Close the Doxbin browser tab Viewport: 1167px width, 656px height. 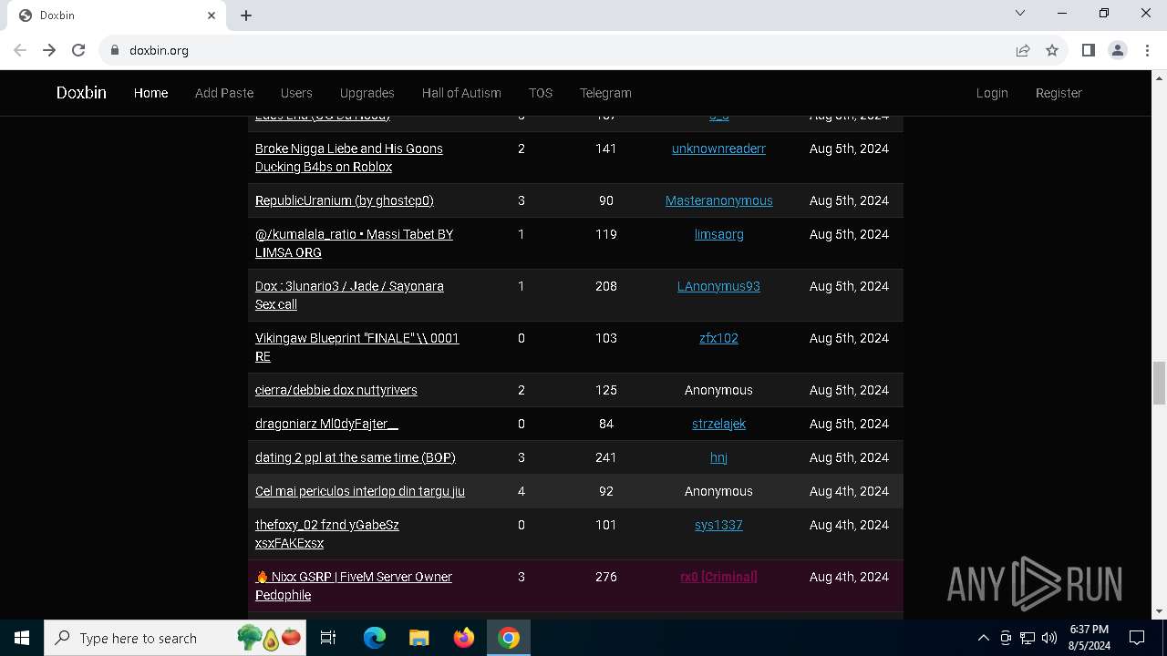(212, 15)
